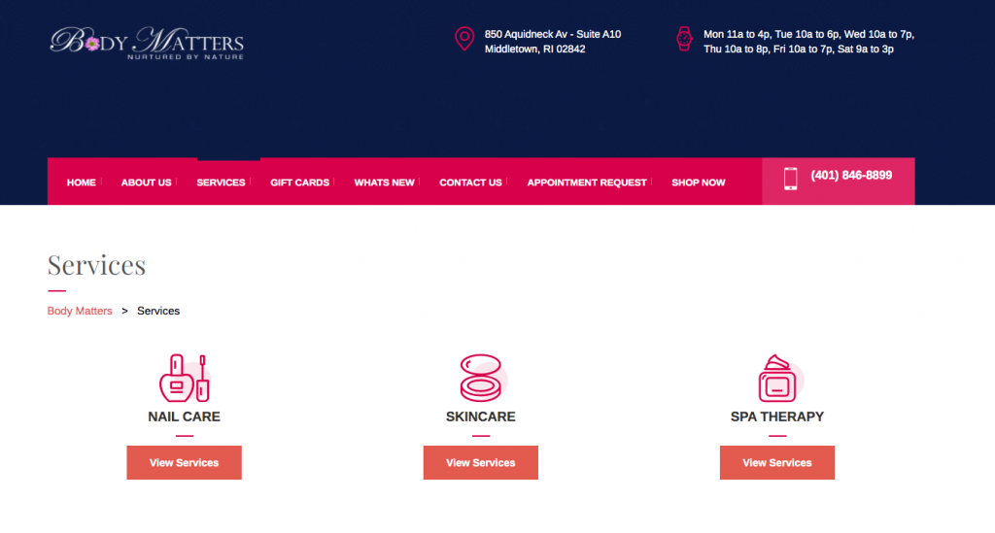Image resolution: width=995 pixels, height=533 pixels.
Task: Go to the Home menu item
Action: (x=82, y=183)
